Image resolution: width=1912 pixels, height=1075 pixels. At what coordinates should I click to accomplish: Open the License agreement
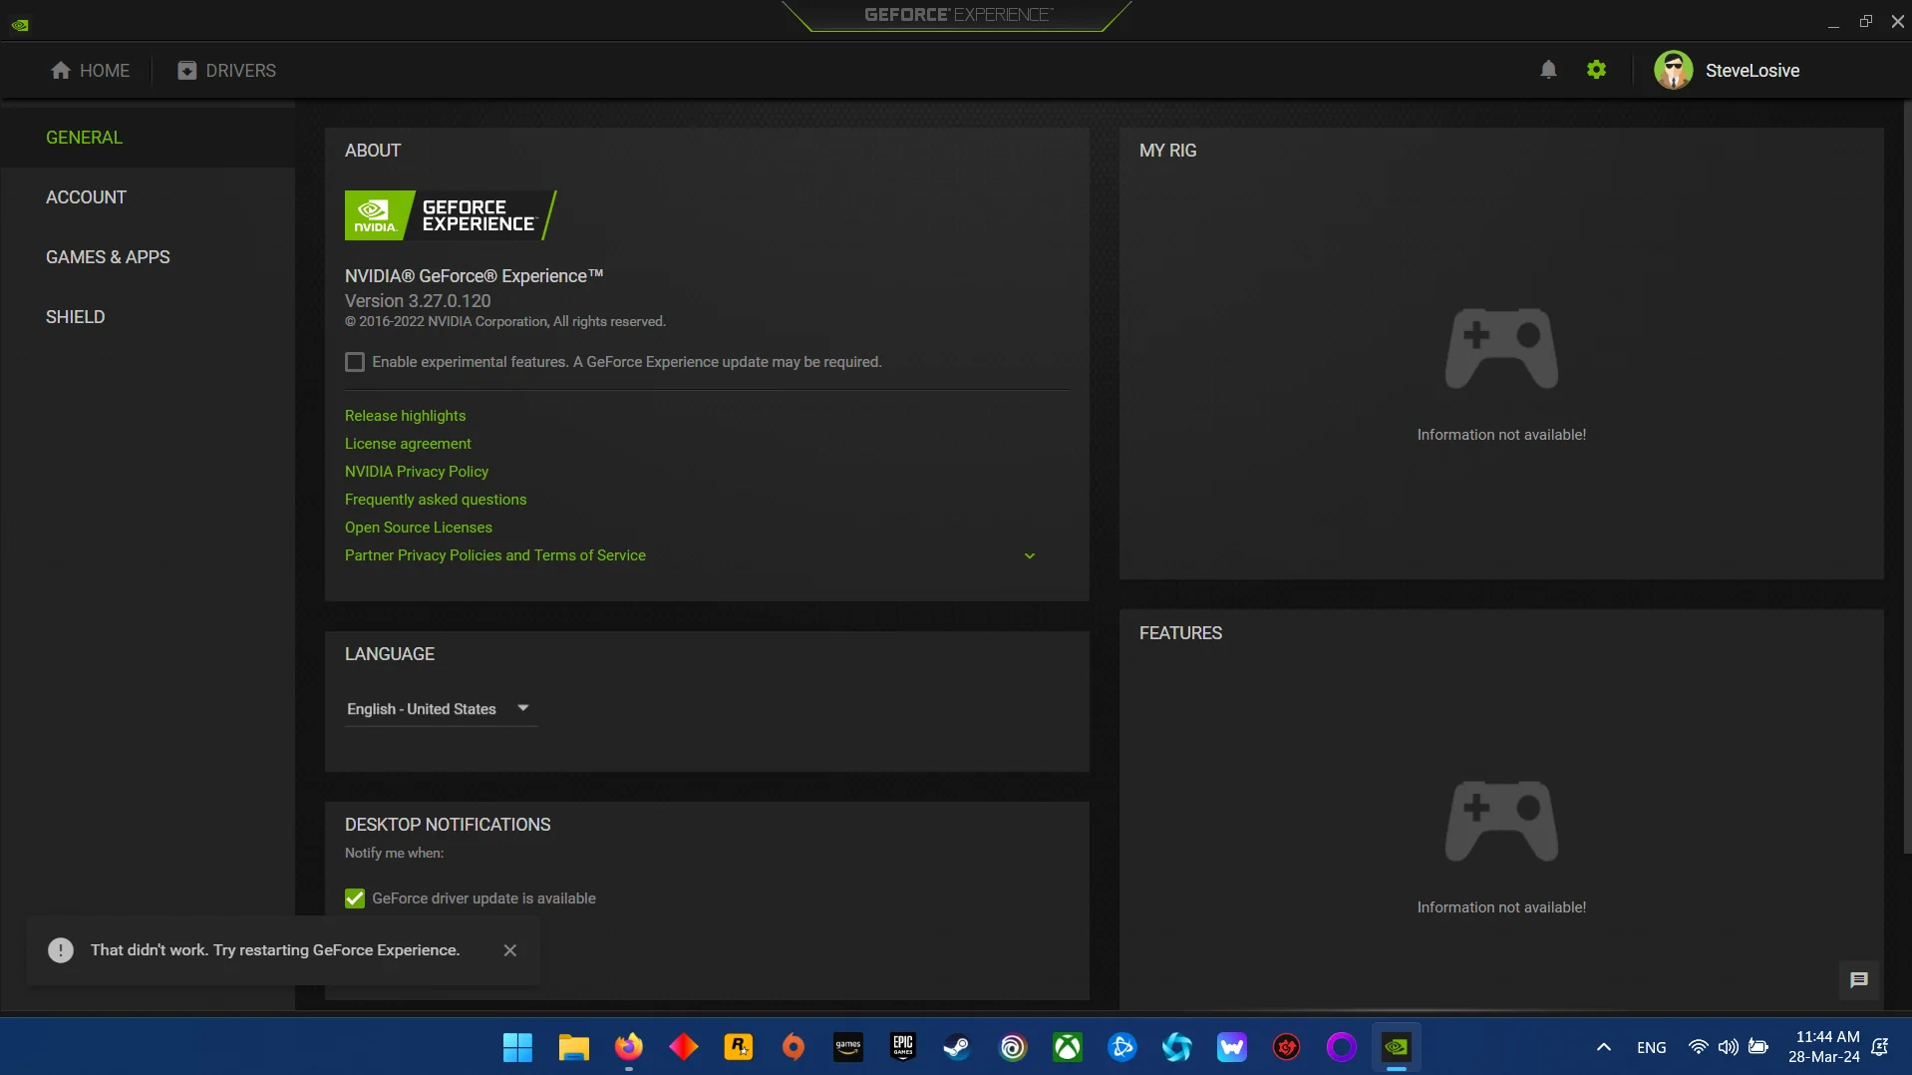[407, 444]
